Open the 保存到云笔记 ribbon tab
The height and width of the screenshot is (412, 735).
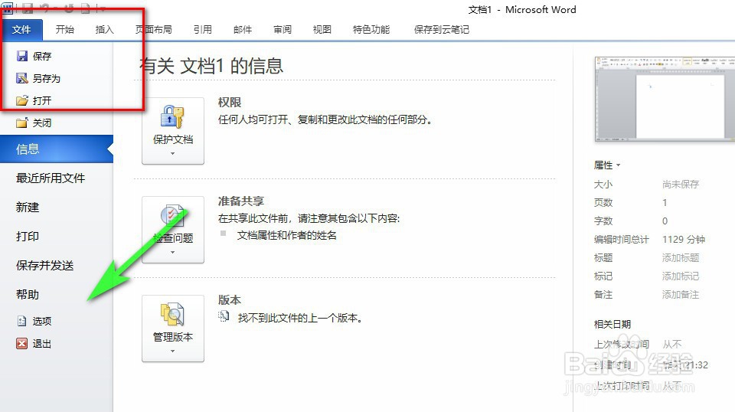click(x=442, y=30)
